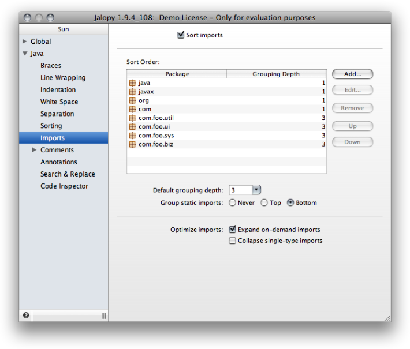Open the Line Wrapping settings page

tap(63, 77)
